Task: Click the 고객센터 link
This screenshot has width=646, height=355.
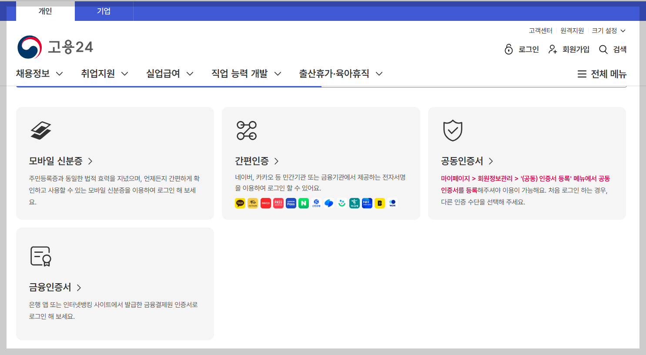Action: pyautogui.click(x=540, y=30)
